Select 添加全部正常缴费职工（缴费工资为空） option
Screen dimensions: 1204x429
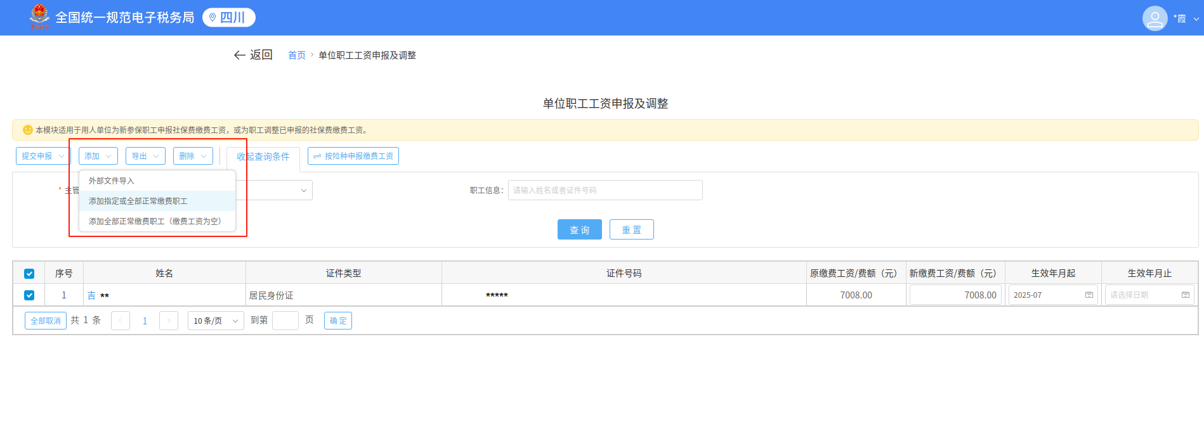point(155,221)
